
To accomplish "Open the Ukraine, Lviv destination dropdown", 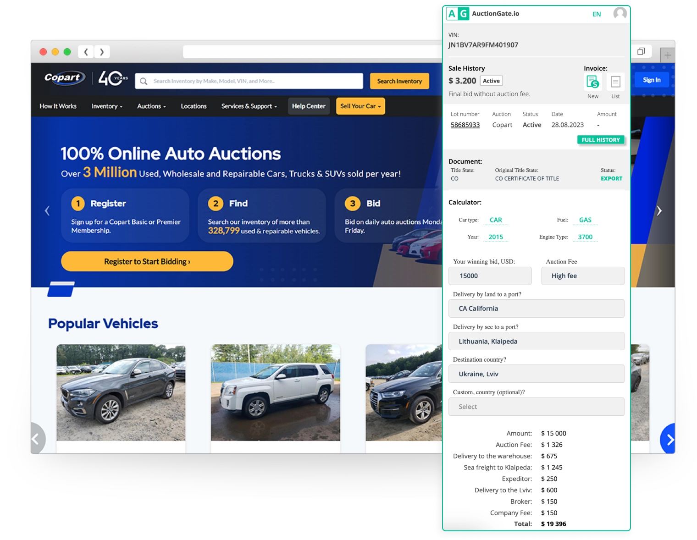I will click(x=537, y=374).
